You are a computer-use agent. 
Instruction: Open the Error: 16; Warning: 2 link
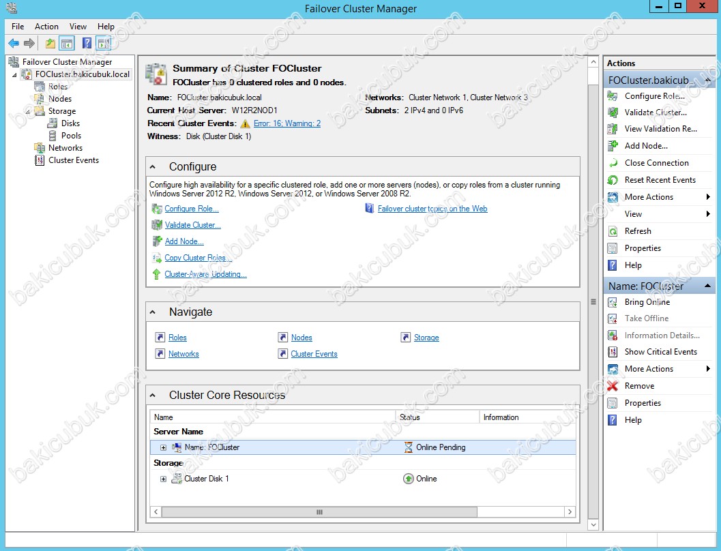287,123
